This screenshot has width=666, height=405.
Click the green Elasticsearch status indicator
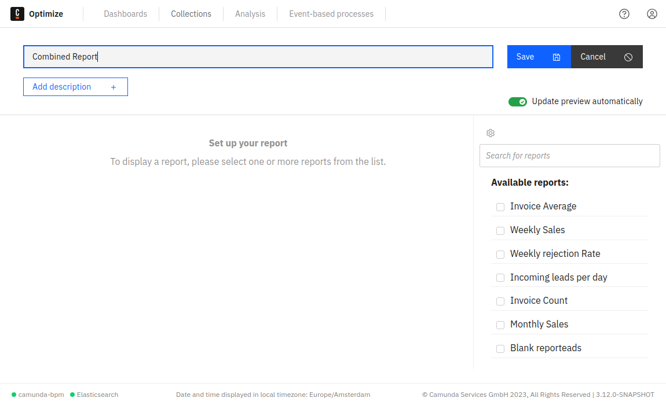click(73, 395)
